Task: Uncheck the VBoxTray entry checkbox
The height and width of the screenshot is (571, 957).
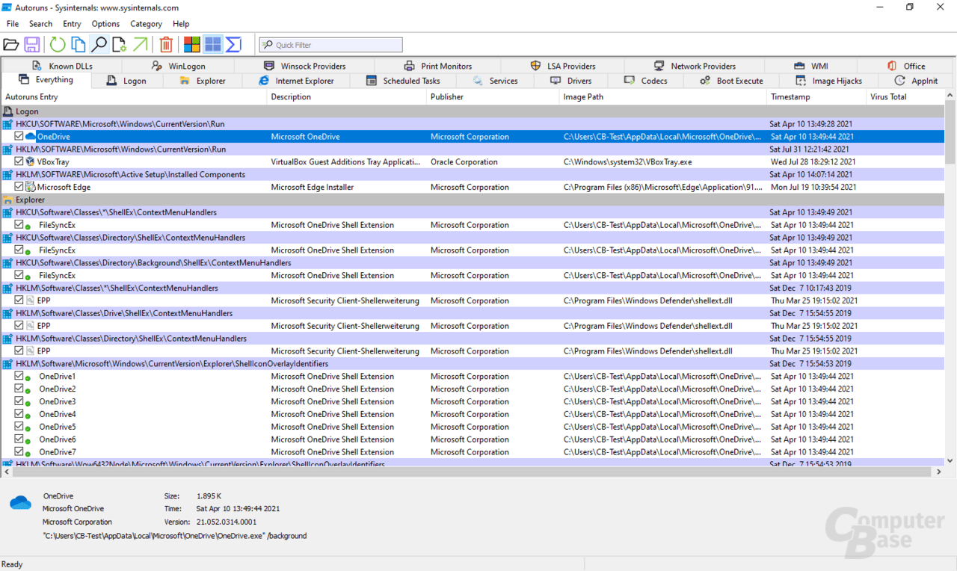Action: [19, 161]
